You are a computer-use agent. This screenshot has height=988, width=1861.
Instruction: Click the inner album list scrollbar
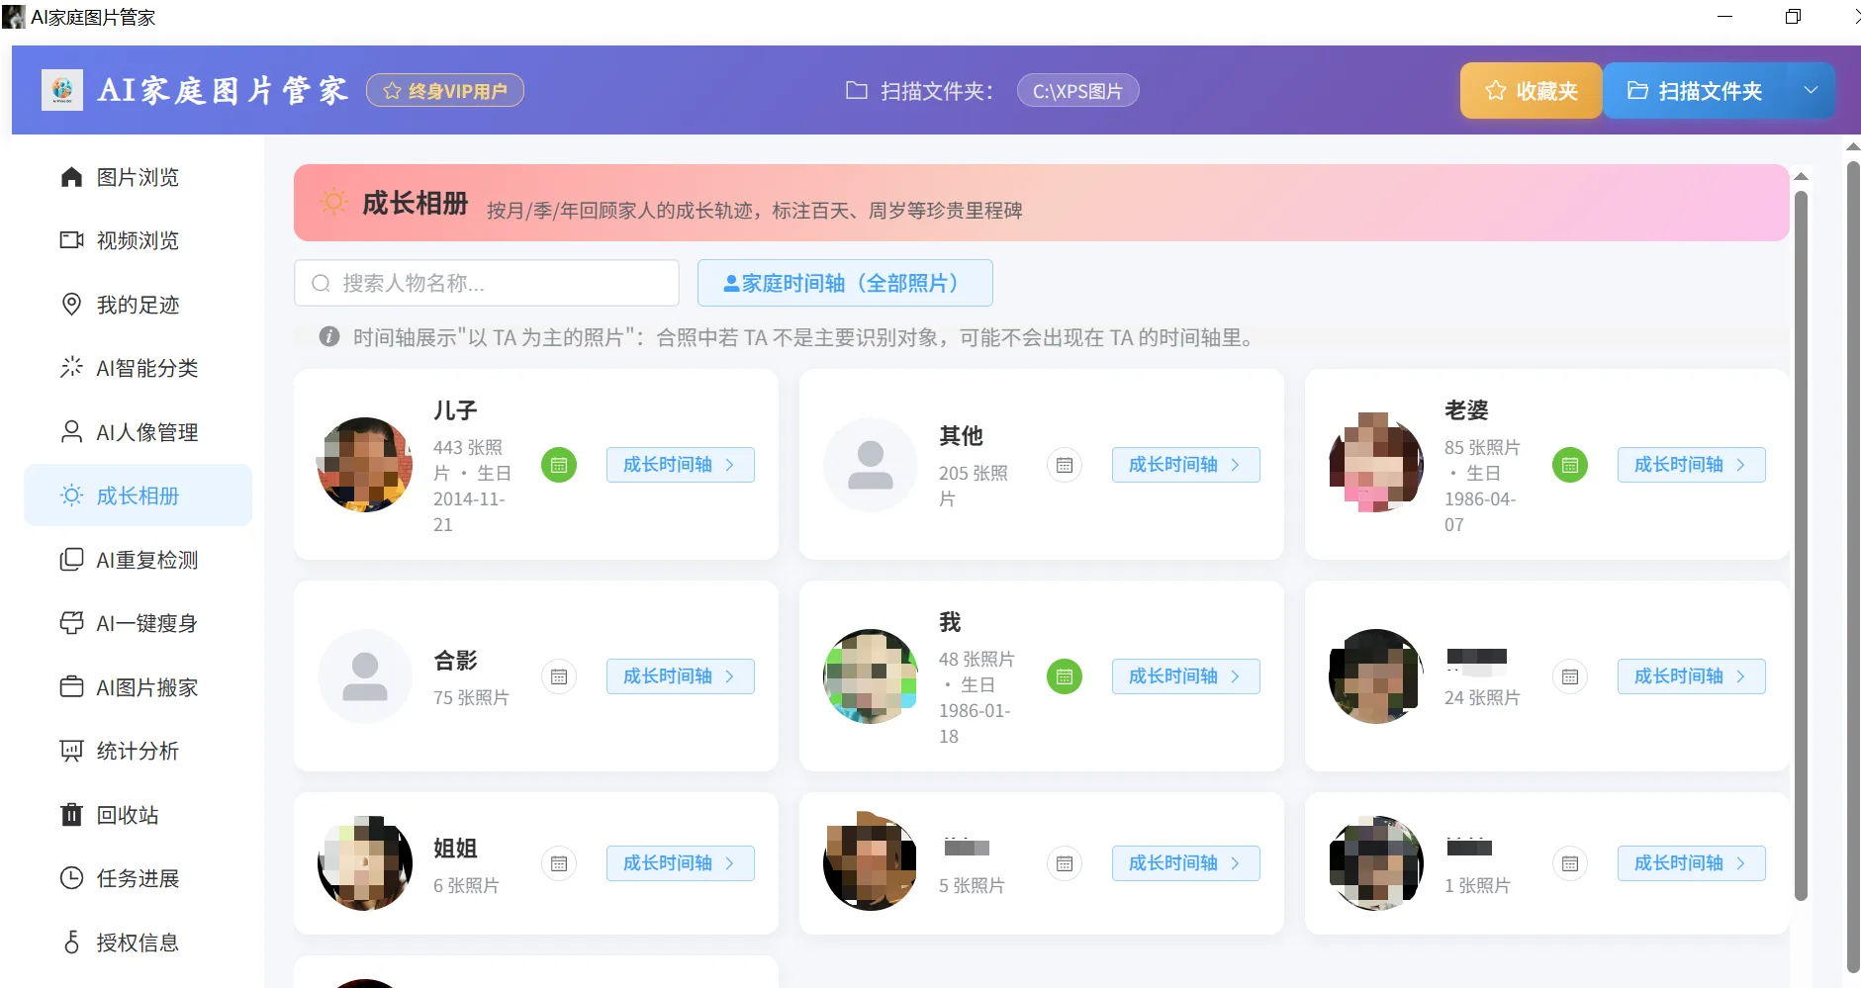tap(1801, 544)
